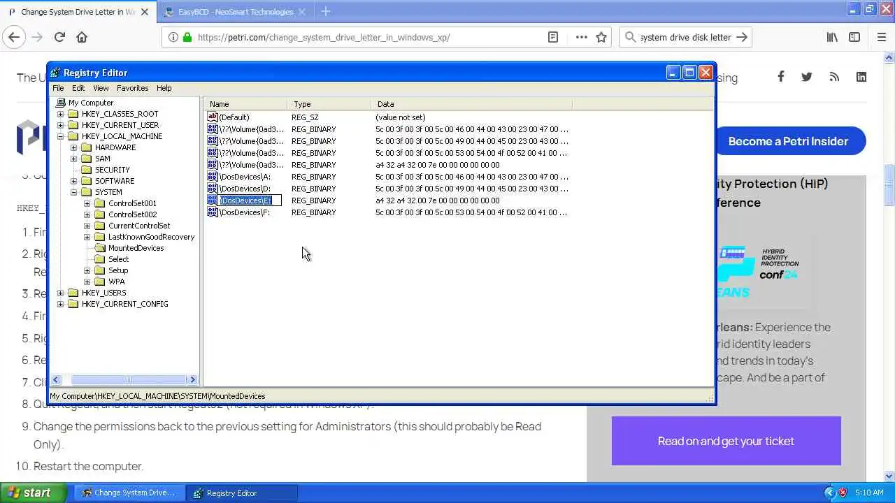Sort values by Type column header
The width and height of the screenshot is (895, 503).
point(329,104)
